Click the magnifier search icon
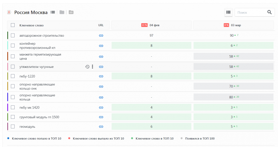 270,12
